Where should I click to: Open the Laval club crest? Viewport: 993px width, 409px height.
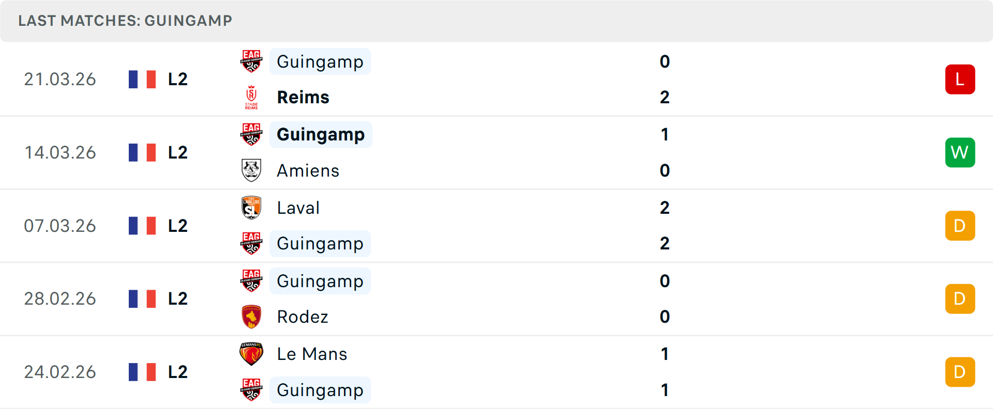pos(251,208)
